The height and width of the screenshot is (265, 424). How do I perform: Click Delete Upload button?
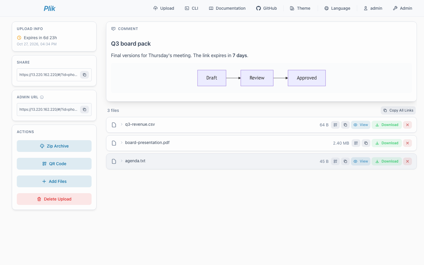click(54, 199)
